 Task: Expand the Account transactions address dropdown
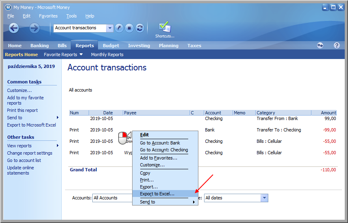point(110,28)
